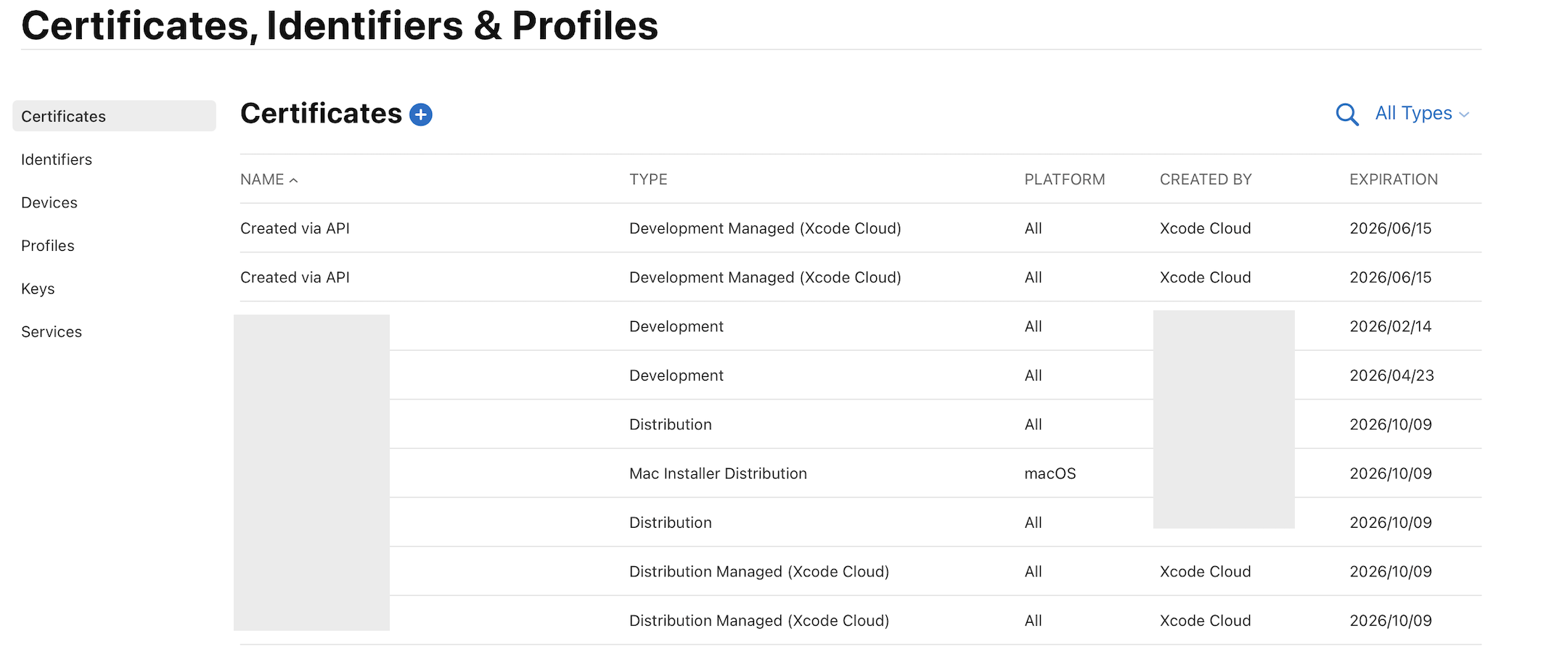Screen dimensions: 1546x667
Task: Navigate to Keys in the sidebar
Action: click(x=38, y=289)
